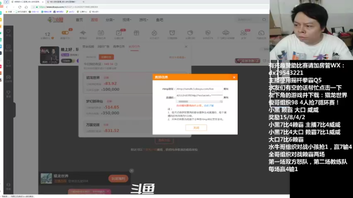This screenshot has width=353, height=198.
Task: Expand the 视频 video dropdown
Action: pos(127,20)
